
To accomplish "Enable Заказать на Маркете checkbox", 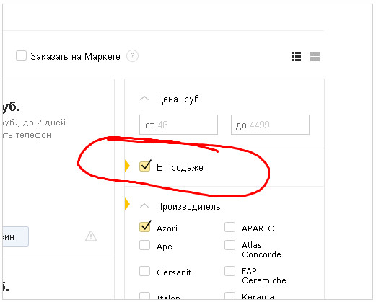I will (21, 55).
